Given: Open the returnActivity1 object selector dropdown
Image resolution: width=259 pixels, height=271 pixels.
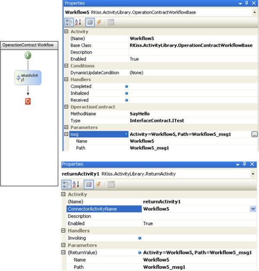Looking at the screenshot, I should (x=253, y=174).
